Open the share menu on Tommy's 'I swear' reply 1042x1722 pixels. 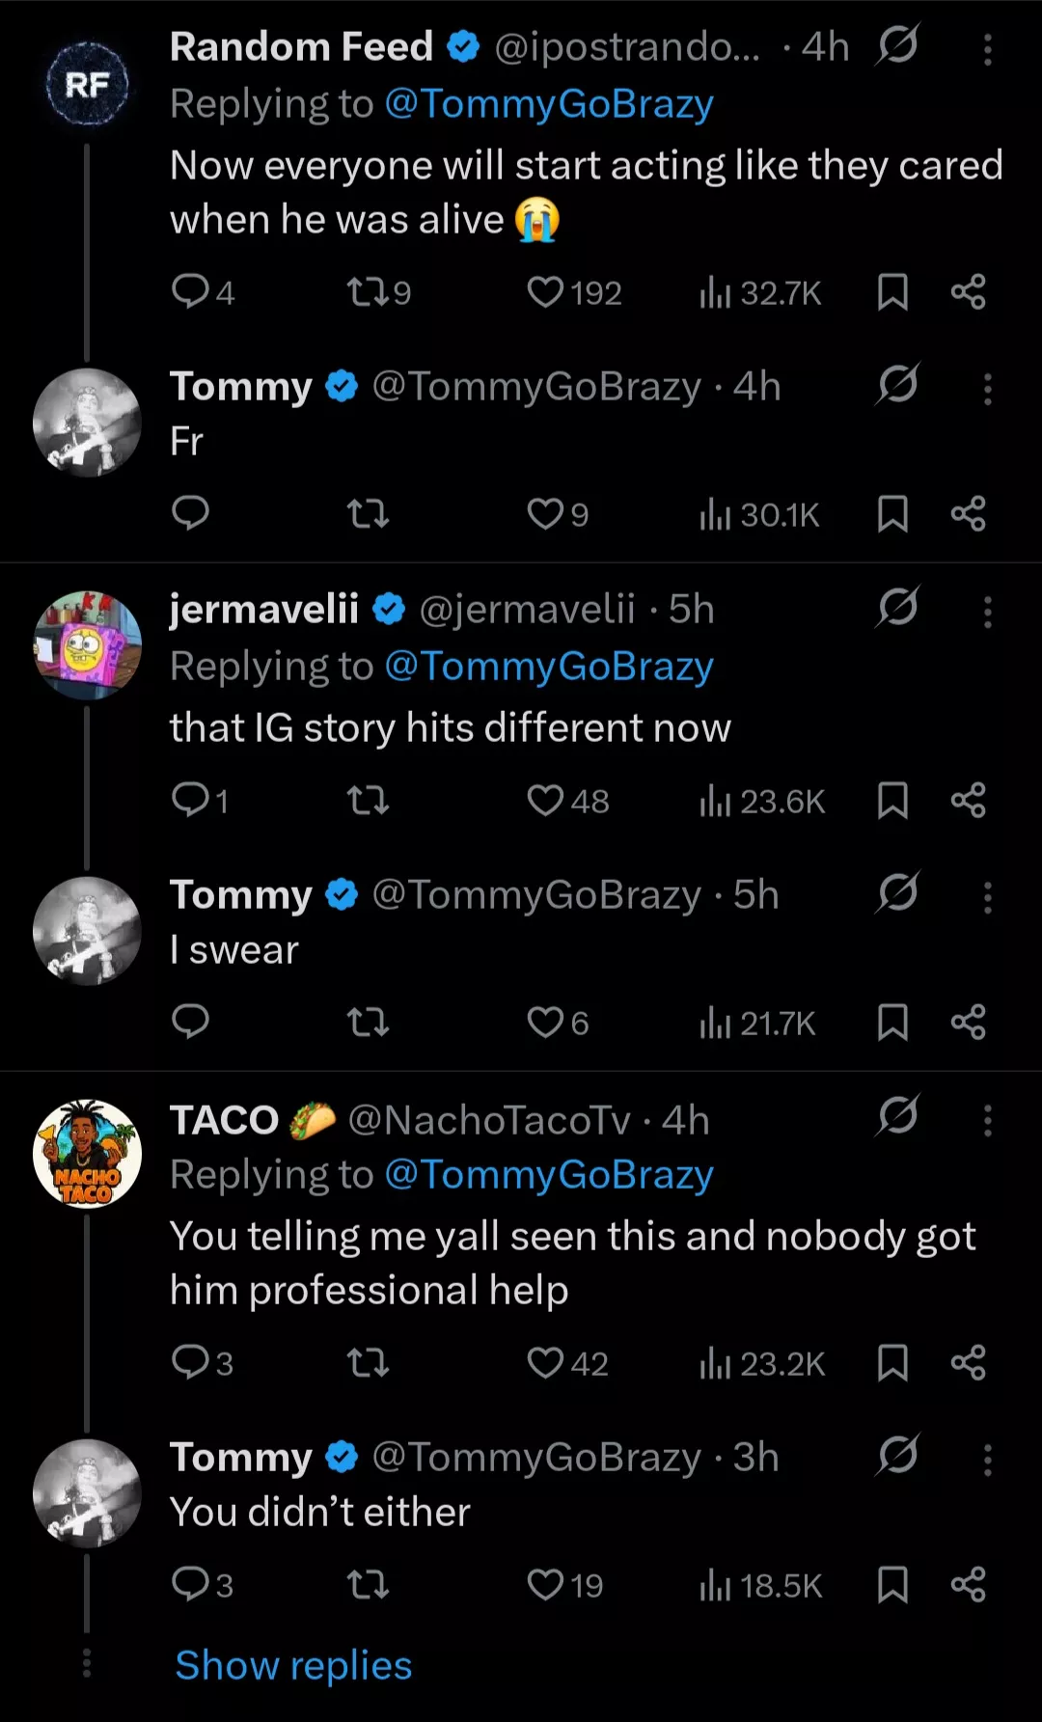point(970,1023)
